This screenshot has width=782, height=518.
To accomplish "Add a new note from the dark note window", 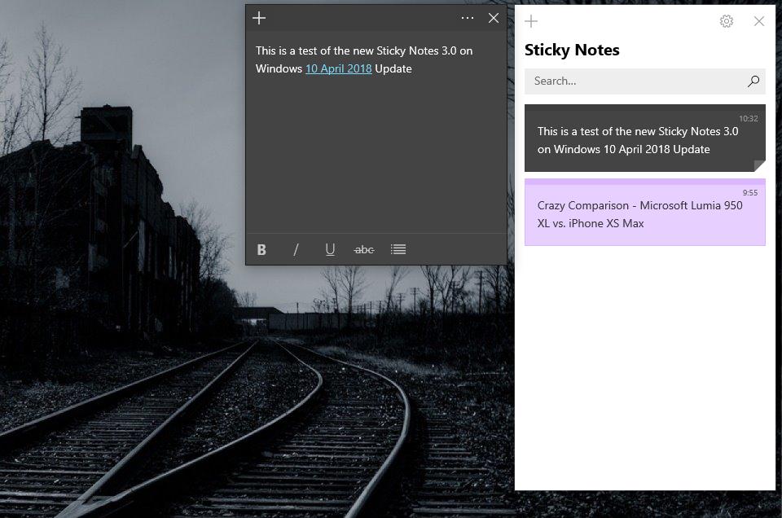I will click(x=259, y=19).
